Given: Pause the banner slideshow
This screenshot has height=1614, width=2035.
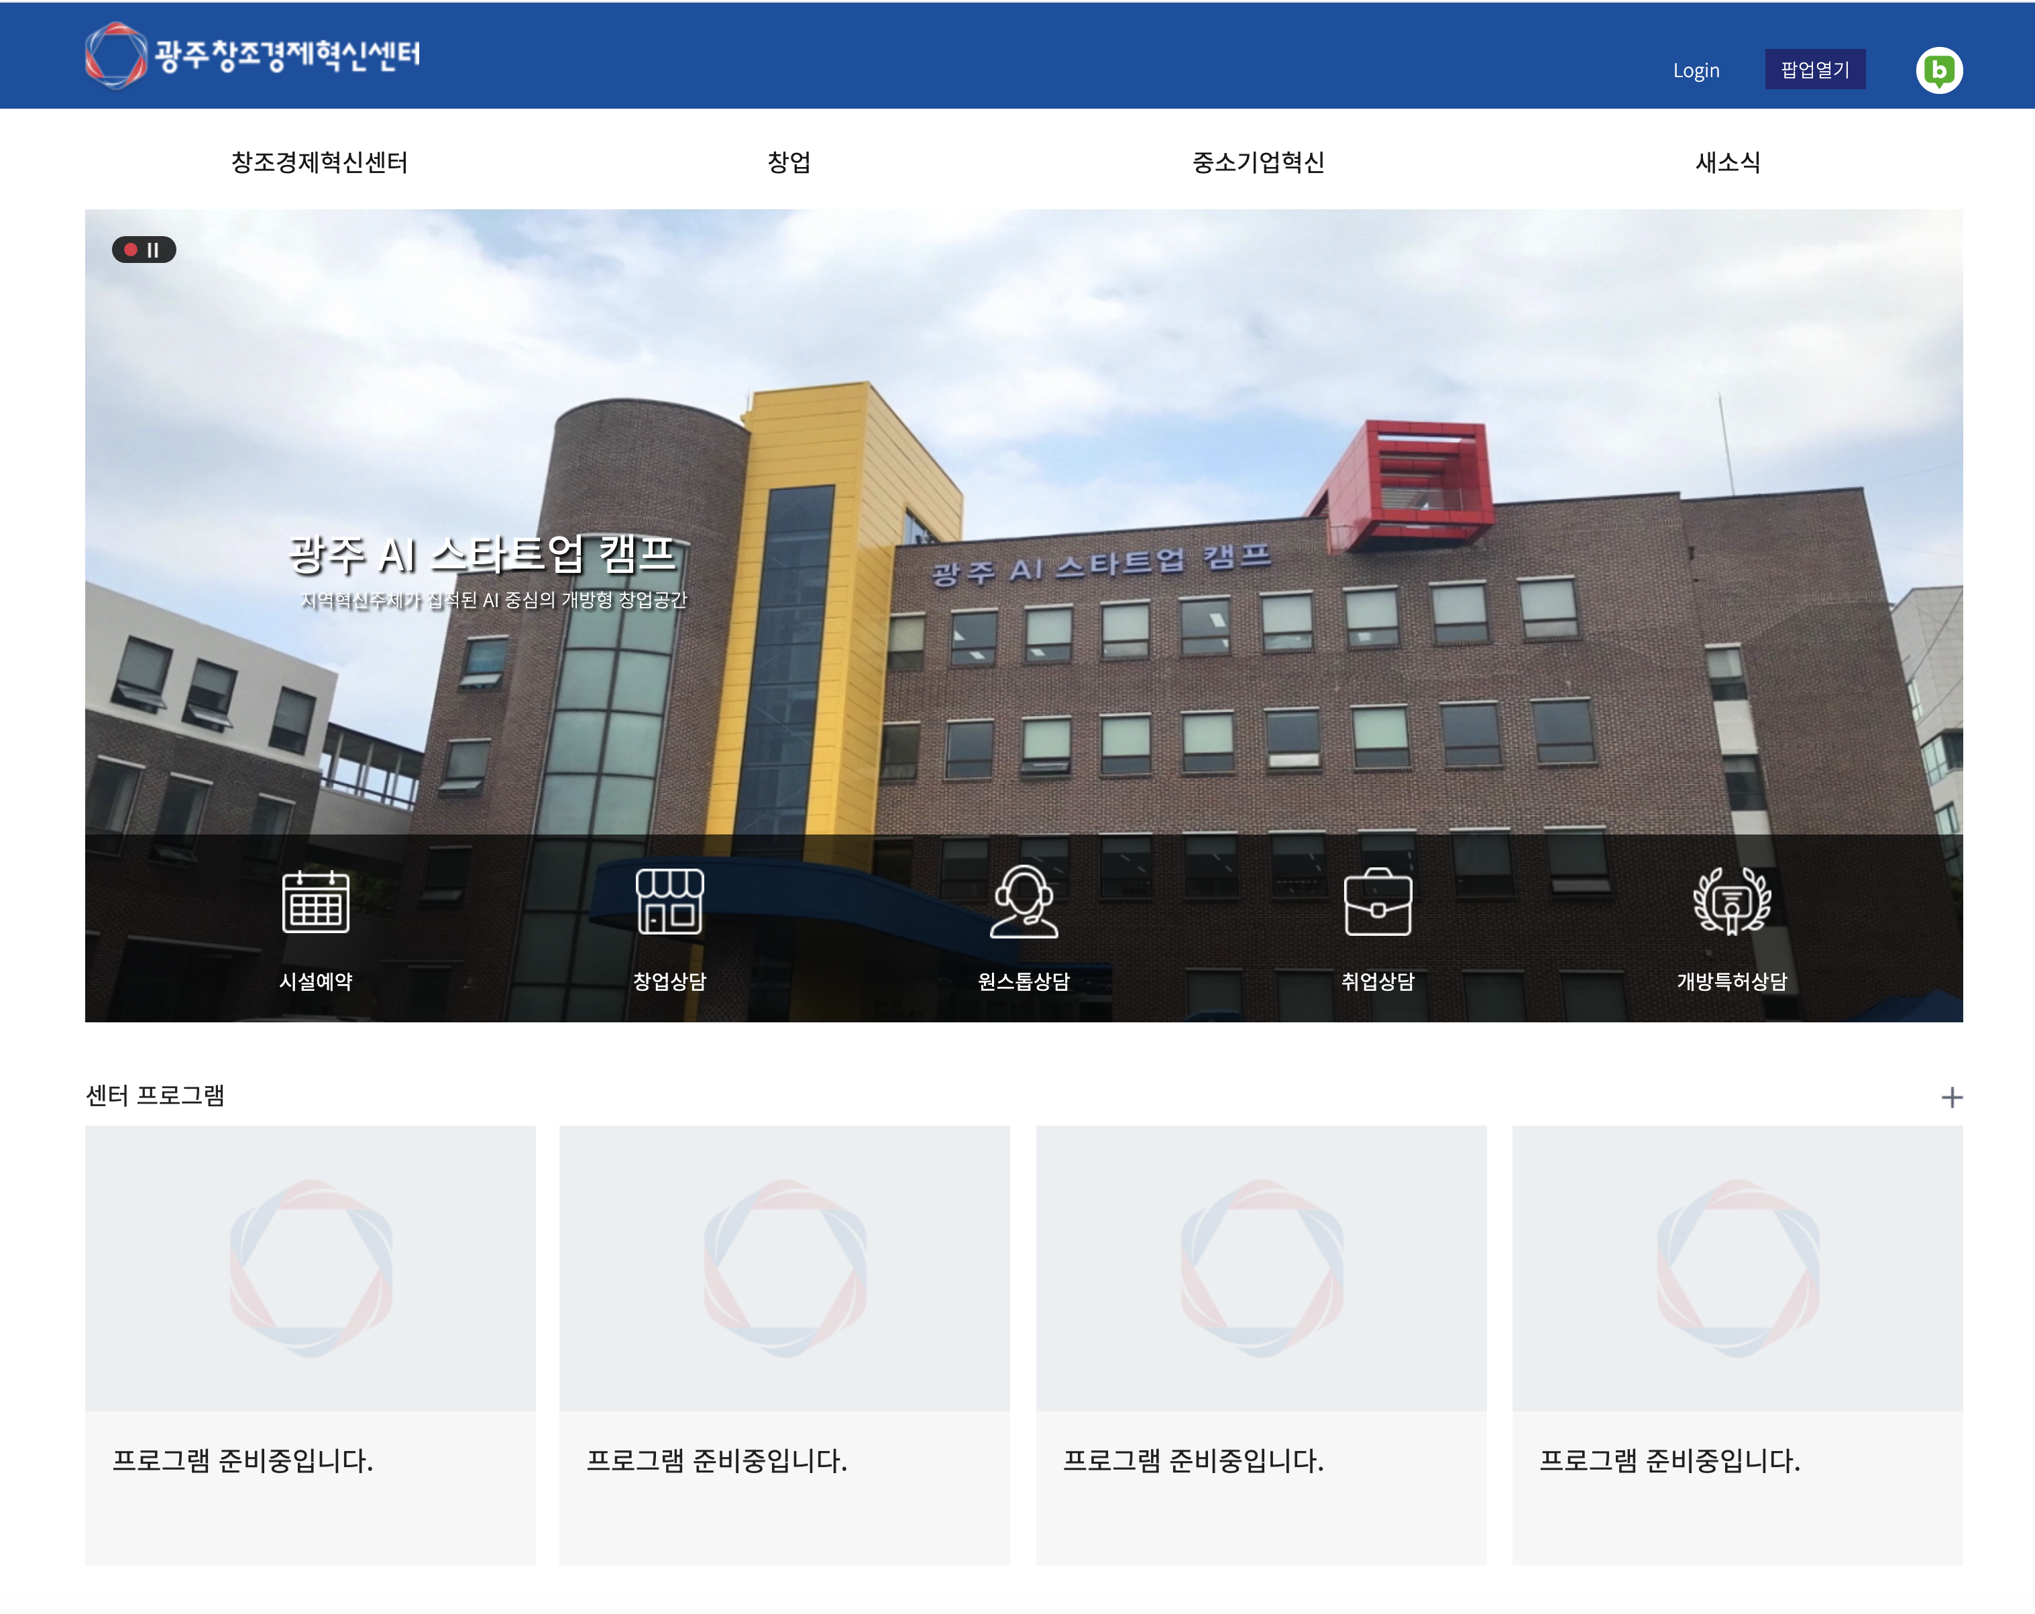Looking at the screenshot, I should point(154,250).
